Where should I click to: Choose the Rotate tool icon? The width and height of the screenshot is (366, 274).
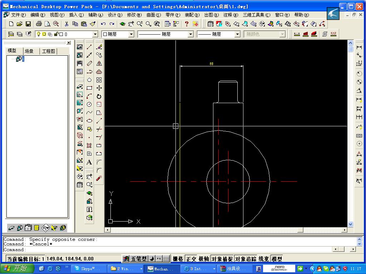click(x=99, y=96)
